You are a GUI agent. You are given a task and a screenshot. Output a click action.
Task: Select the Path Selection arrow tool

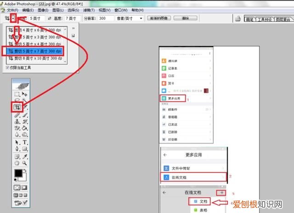click(17, 142)
